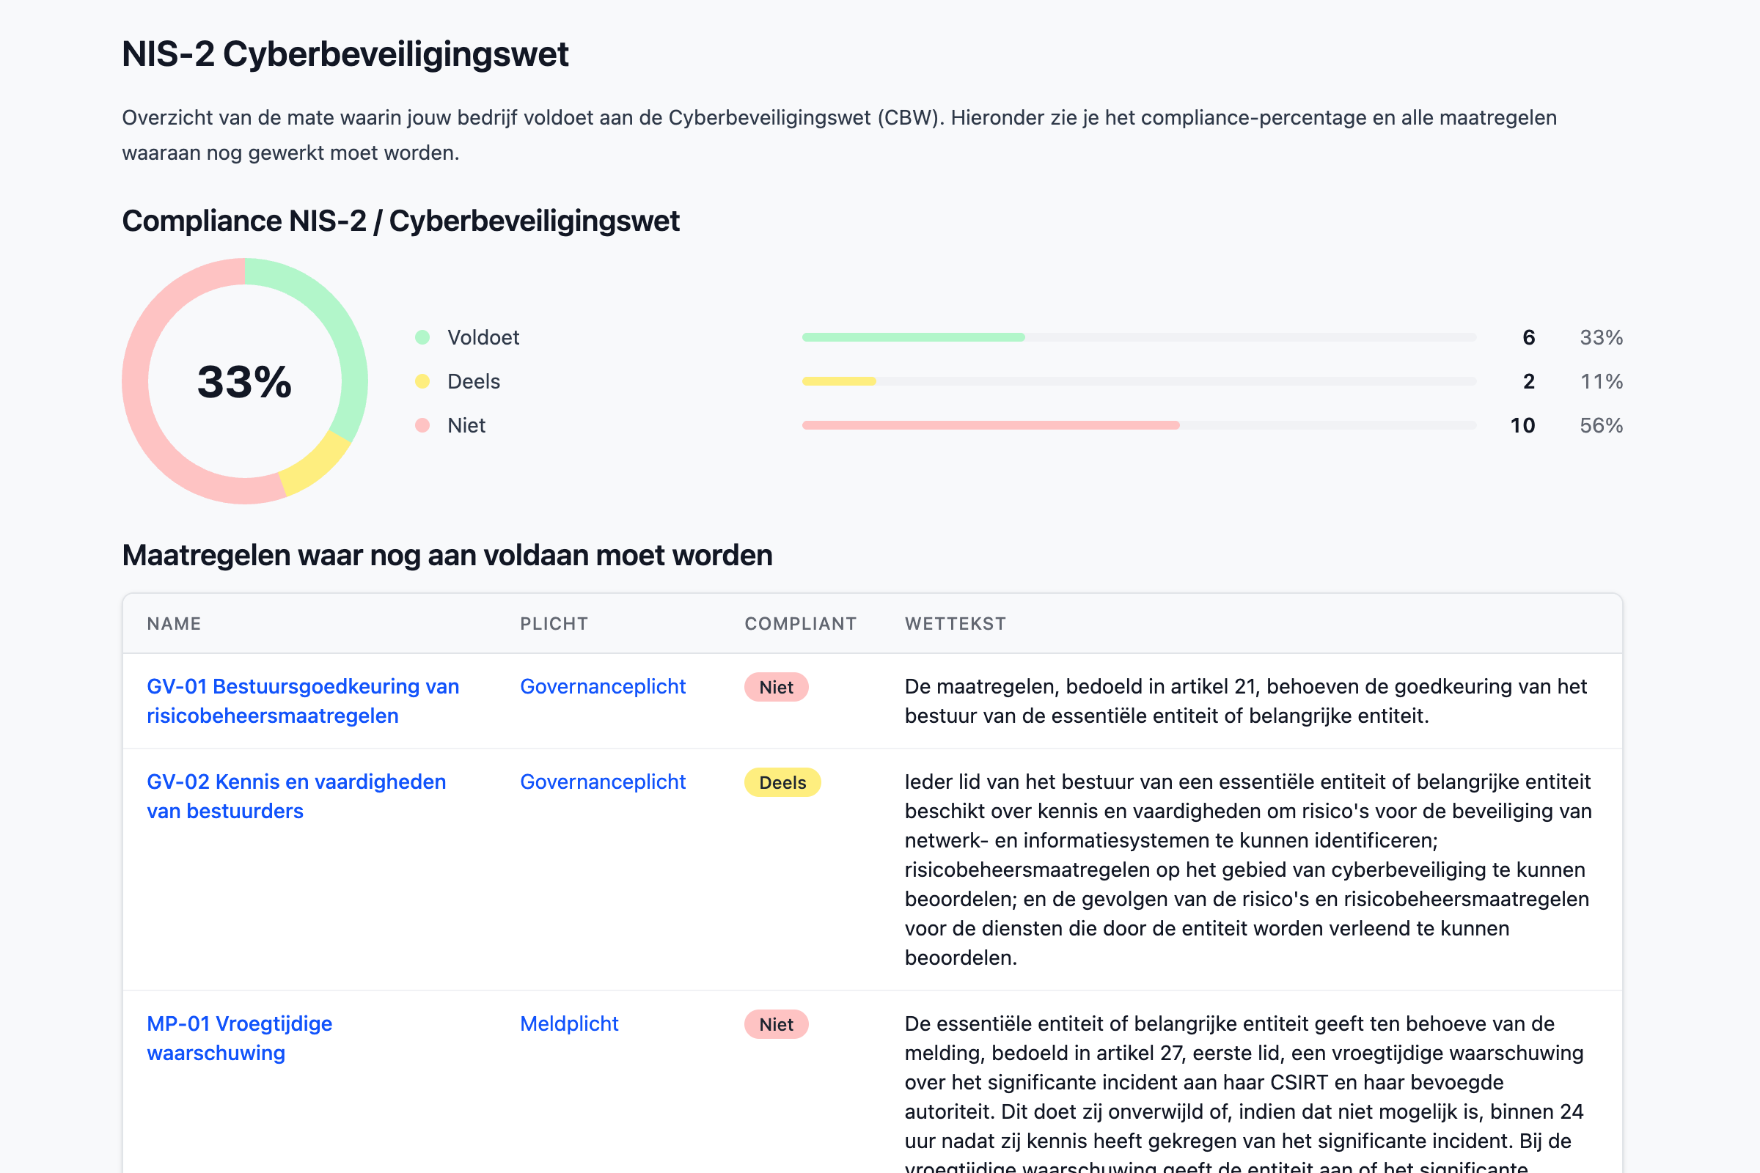Image resolution: width=1760 pixels, height=1173 pixels.
Task: Click the Niet badge in MP-01 row
Action: pyautogui.click(x=776, y=1024)
